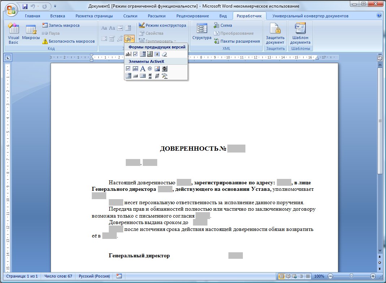Screen dimensions: 386x283
Task: Insert a legacy checkbox form field
Action: [136, 54]
